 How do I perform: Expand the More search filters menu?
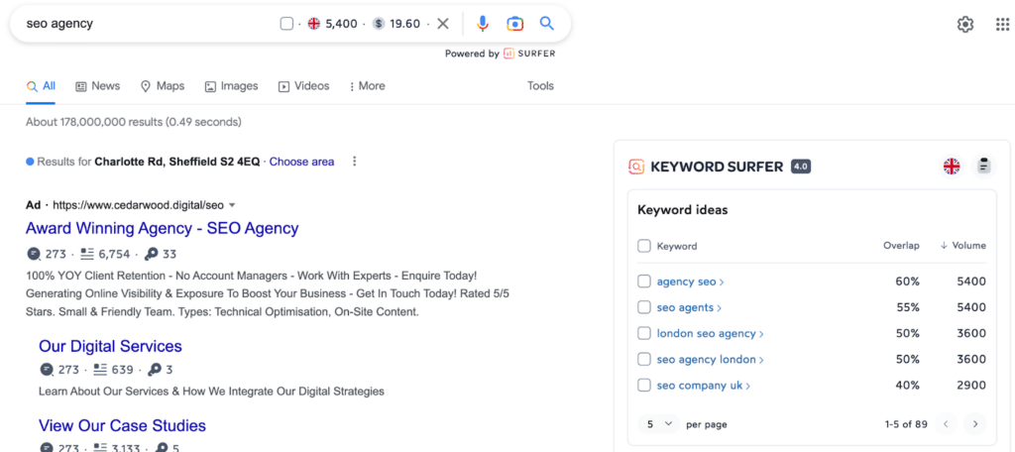tap(367, 86)
